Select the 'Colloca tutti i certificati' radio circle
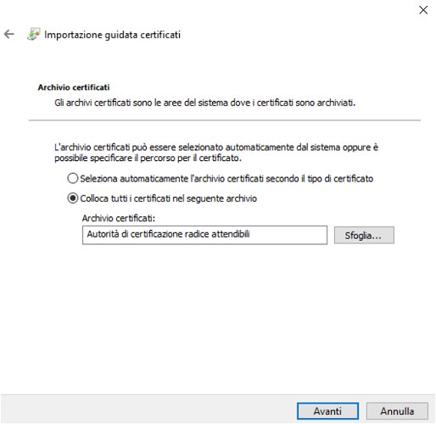Viewport: 436px width, 424px height. pyautogui.click(x=73, y=198)
